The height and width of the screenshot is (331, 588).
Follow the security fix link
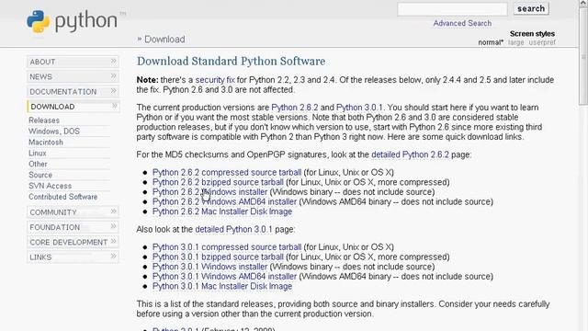pyautogui.click(x=215, y=80)
